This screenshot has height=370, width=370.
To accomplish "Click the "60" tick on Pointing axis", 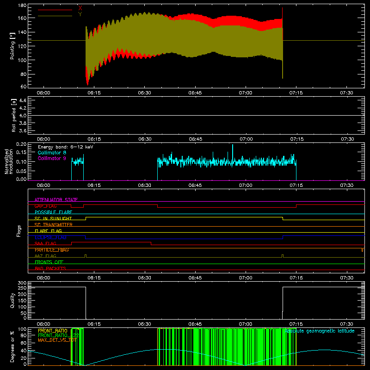I will (x=24, y=86).
